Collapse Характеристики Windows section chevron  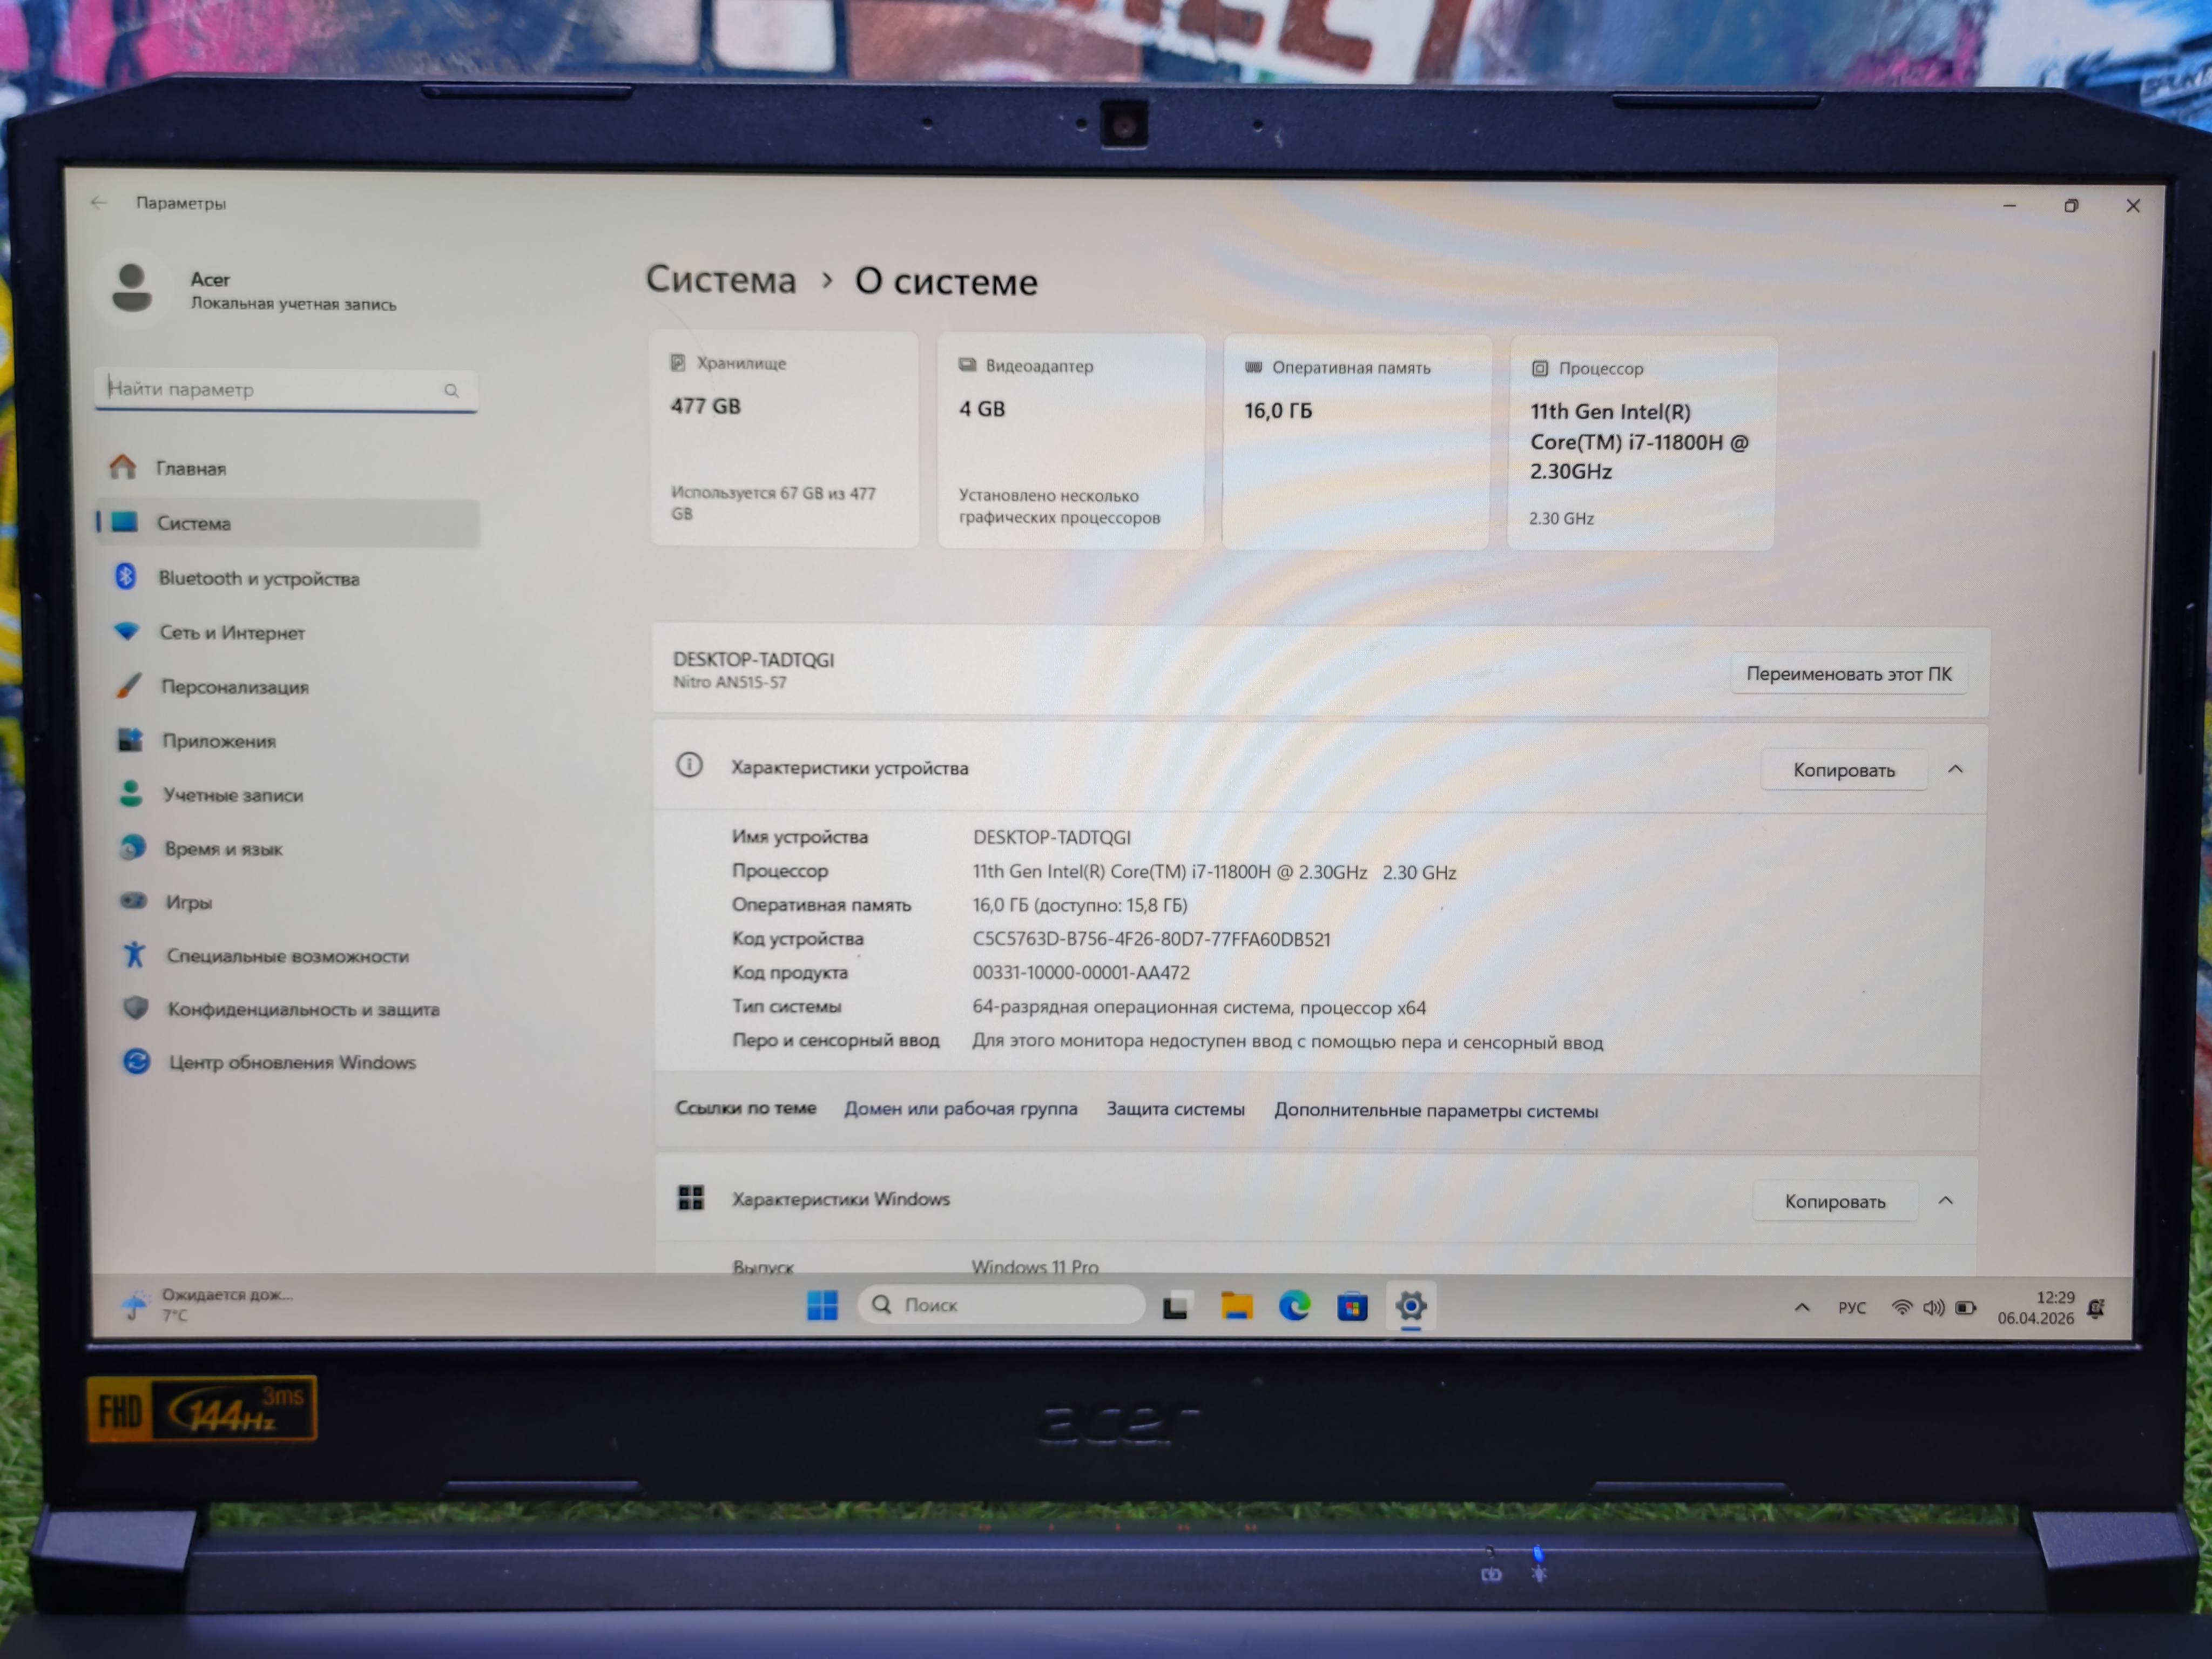[1945, 1200]
